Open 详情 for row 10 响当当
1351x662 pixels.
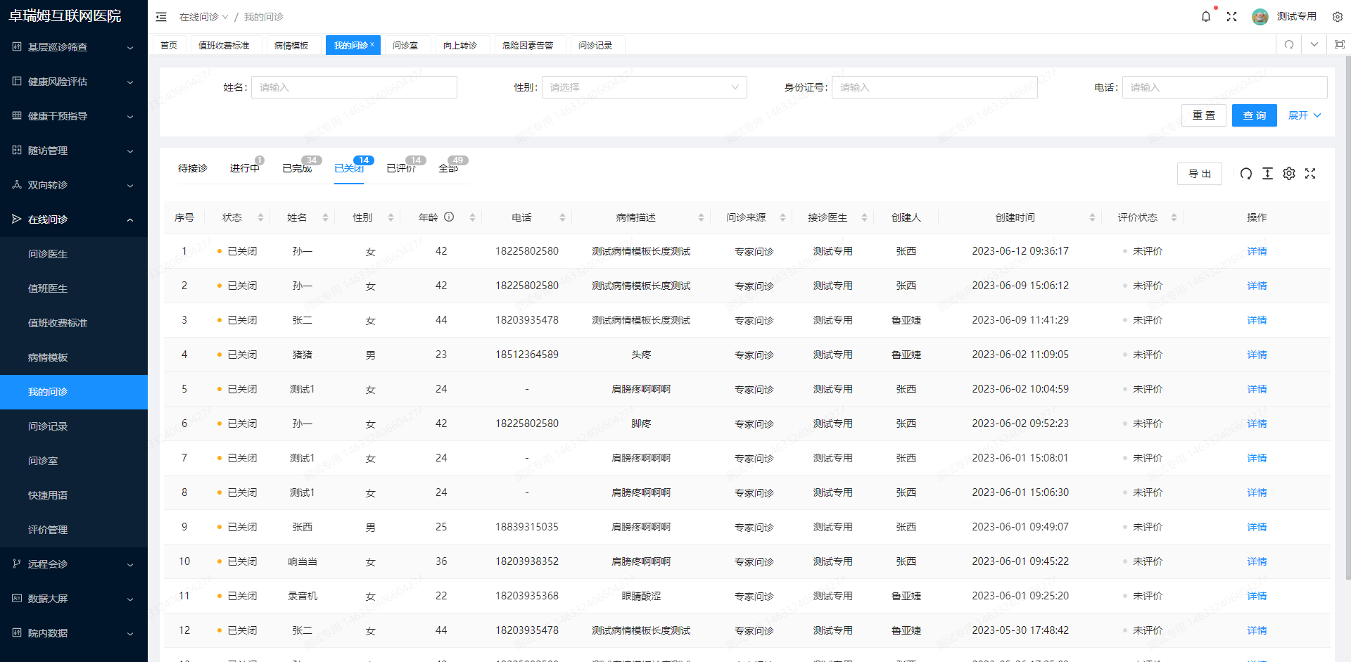[x=1257, y=561]
